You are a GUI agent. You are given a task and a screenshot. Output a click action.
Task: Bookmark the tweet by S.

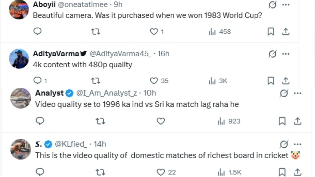coord(282,172)
